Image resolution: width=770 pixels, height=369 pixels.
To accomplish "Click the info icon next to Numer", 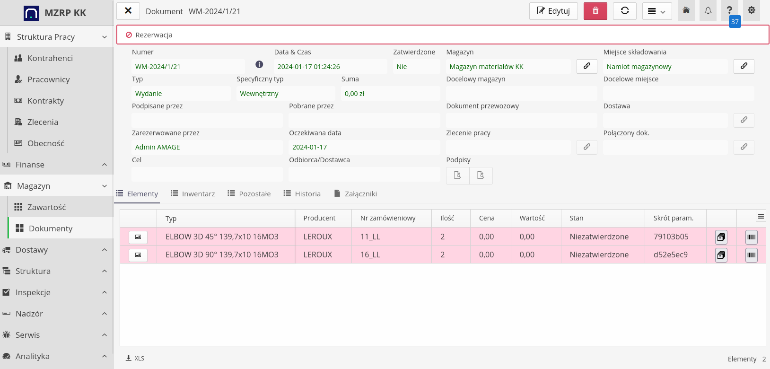I will click(259, 64).
